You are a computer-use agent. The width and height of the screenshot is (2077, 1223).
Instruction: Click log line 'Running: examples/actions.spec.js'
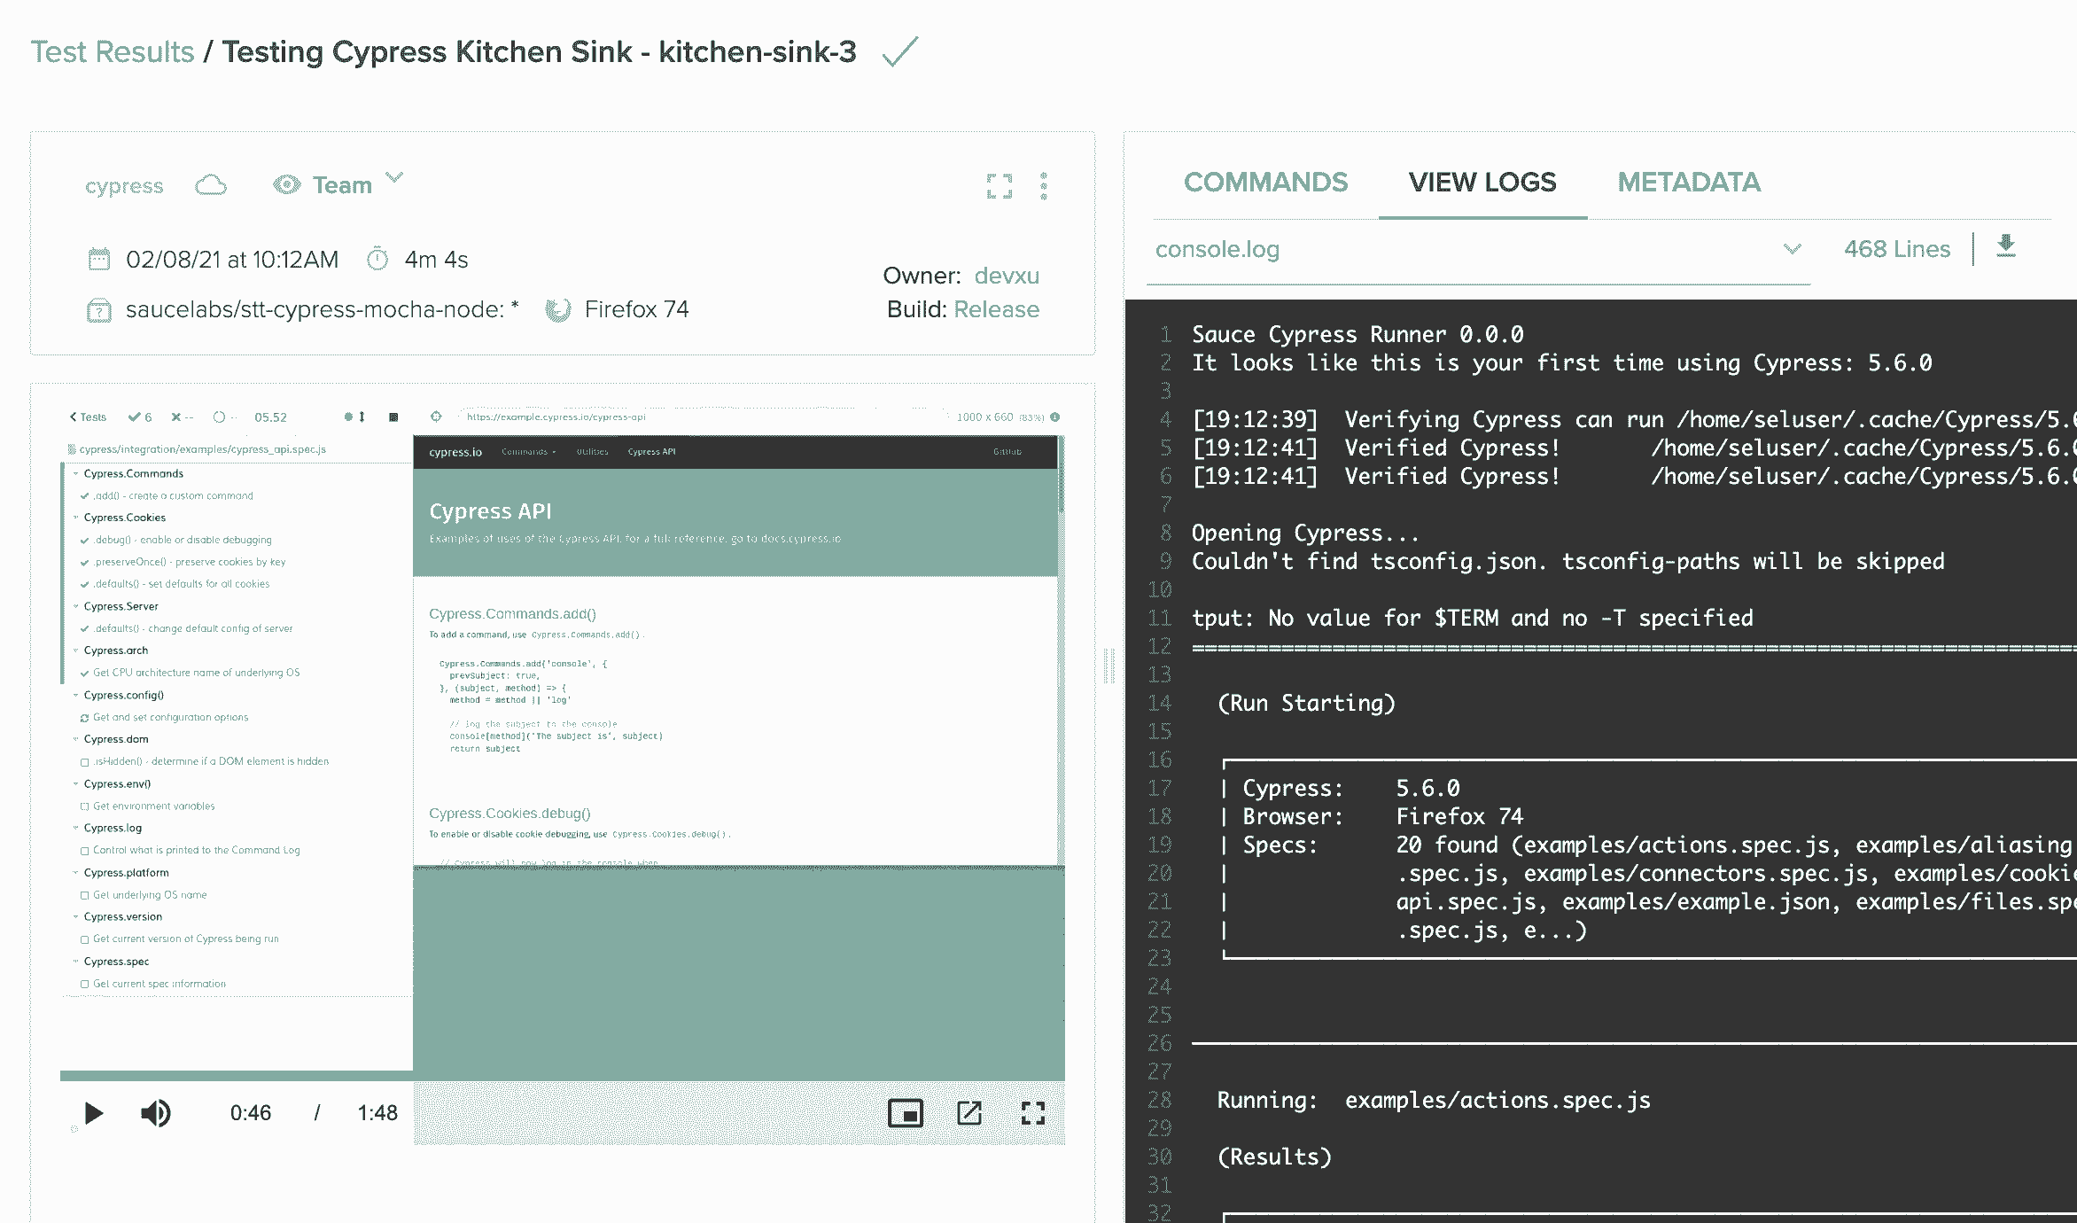point(1434,1101)
